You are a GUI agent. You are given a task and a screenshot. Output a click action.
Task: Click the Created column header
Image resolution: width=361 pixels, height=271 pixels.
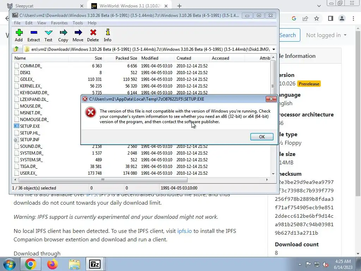tap(192, 58)
